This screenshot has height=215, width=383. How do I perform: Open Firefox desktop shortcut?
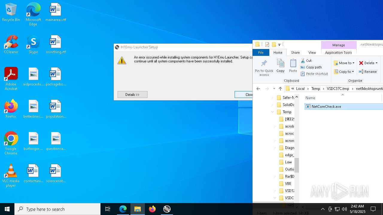click(x=11, y=109)
